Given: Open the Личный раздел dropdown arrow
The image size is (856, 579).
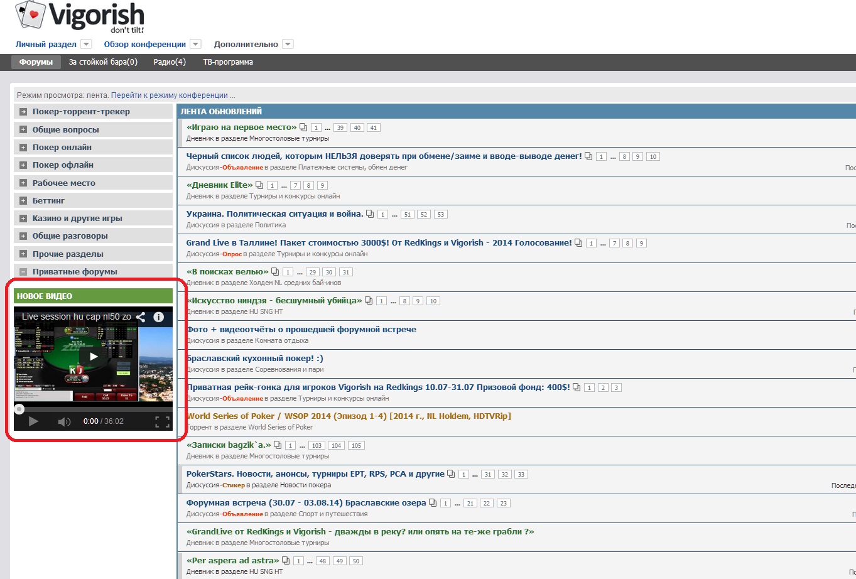Looking at the screenshot, I should pyautogui.click(x=86, y=45).
